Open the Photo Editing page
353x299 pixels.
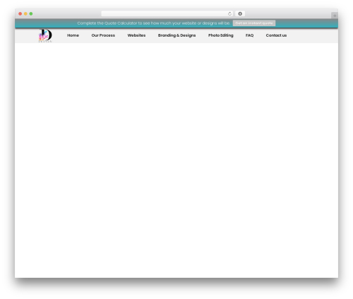(x=221, y=35)
